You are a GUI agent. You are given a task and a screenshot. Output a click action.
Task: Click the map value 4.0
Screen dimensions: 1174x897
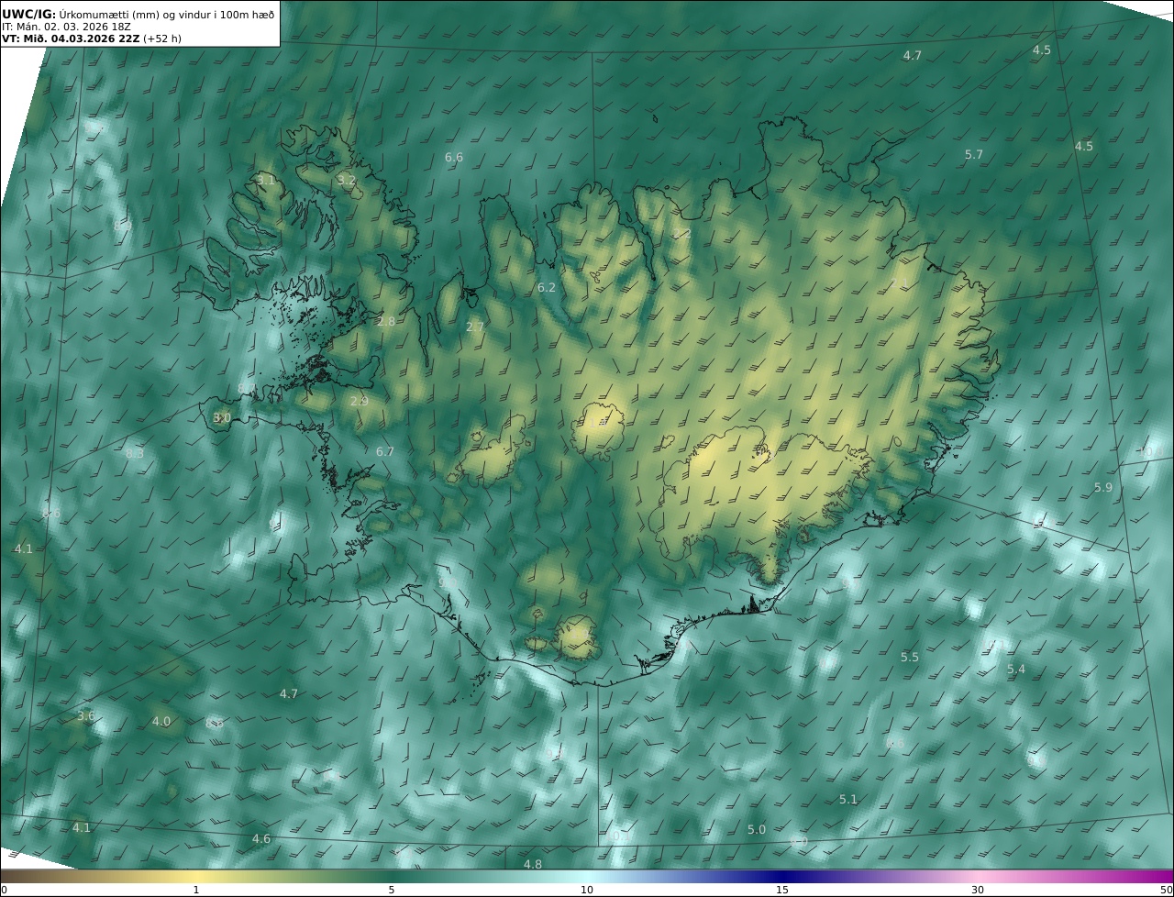[x=161, y=722]
